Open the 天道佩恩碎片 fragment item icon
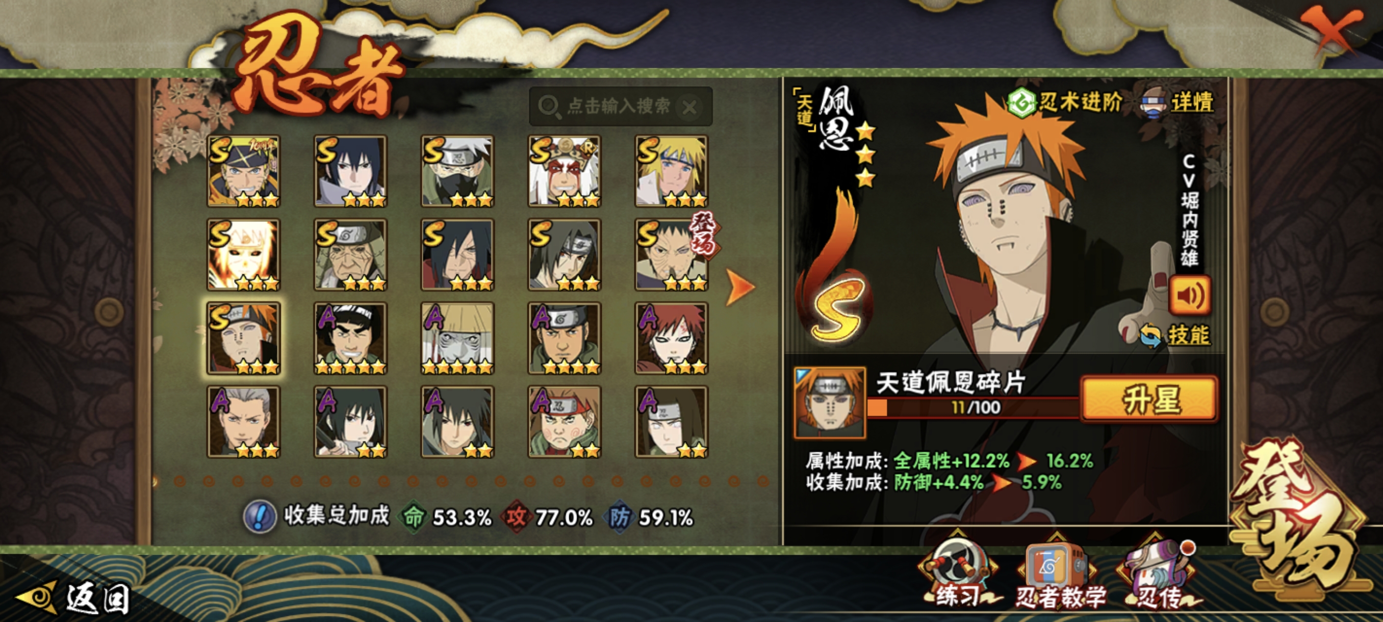The image size is (1383, 622). pyautogui.click(x=830, y=402)
